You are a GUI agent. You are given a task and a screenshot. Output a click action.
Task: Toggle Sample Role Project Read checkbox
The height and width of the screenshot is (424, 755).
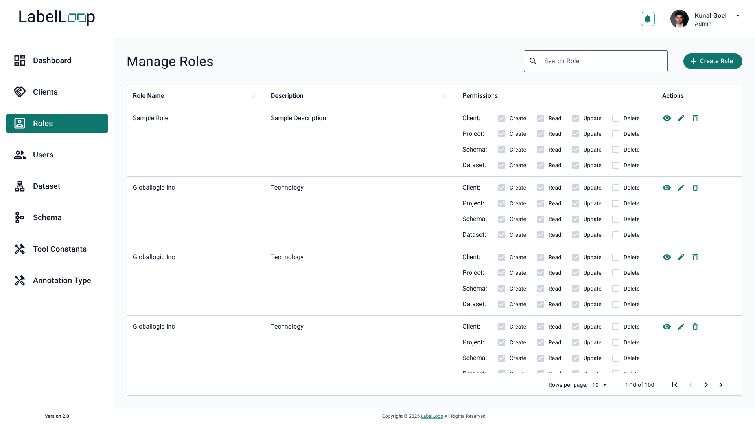click(541, 134)
